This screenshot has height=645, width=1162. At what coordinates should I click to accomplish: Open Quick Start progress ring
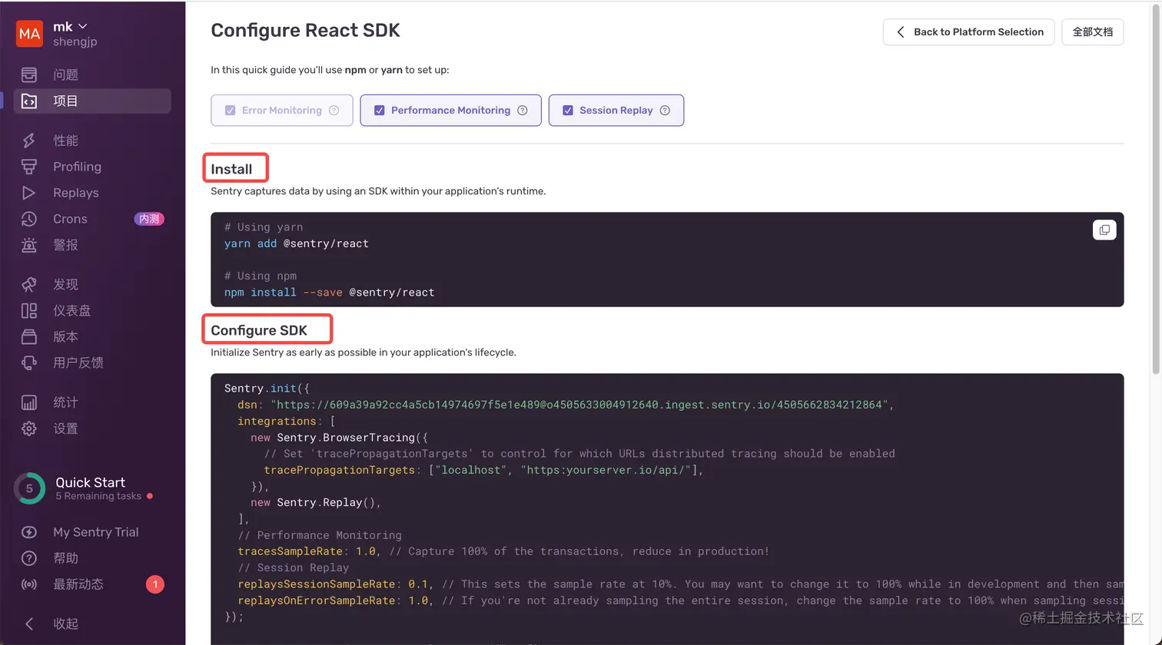pyautogui.click(x=29, y=488)
